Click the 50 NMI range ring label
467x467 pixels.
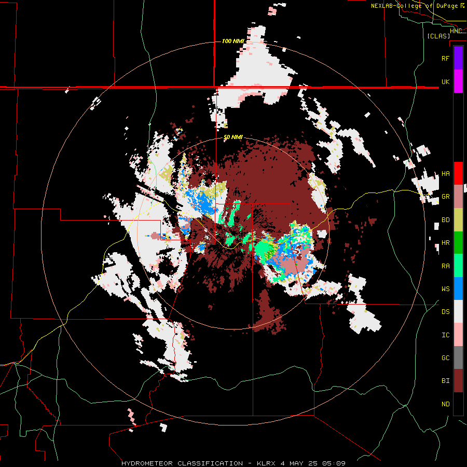(x=233, y=138)
